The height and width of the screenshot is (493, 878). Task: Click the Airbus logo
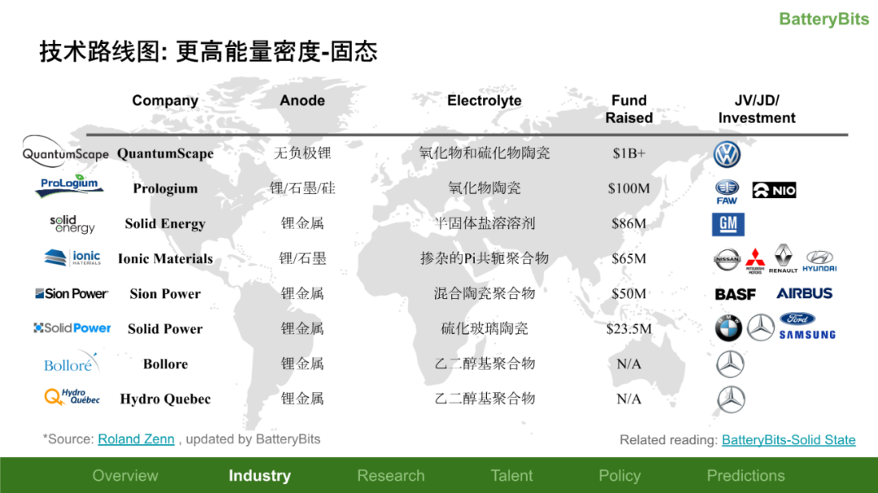point(804,293)
